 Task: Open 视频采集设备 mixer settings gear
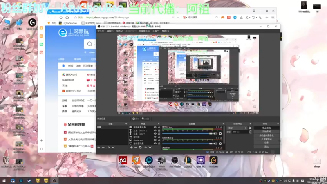220,144
